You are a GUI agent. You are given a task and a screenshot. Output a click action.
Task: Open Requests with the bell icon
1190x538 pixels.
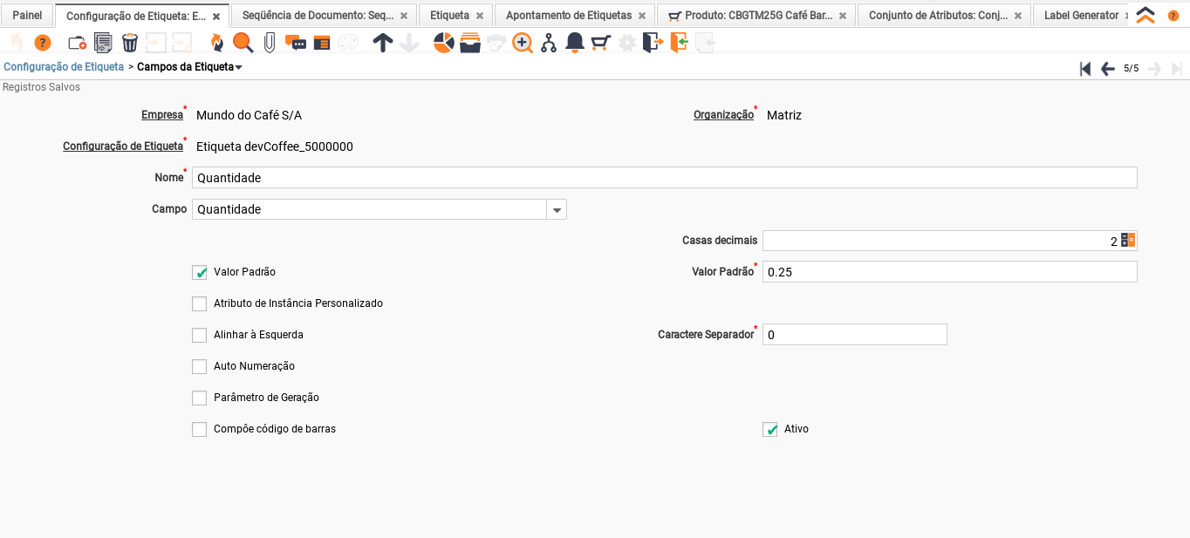[x=575, y=43]
